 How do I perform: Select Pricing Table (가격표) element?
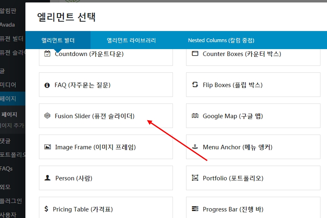click(106, 207)
